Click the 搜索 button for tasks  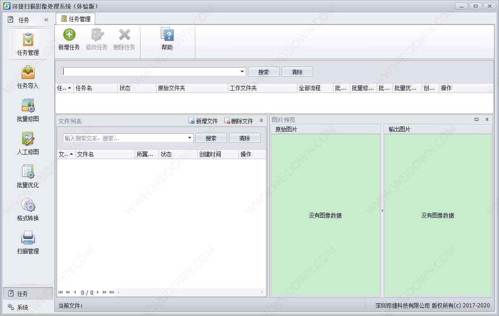coord(263,72)
